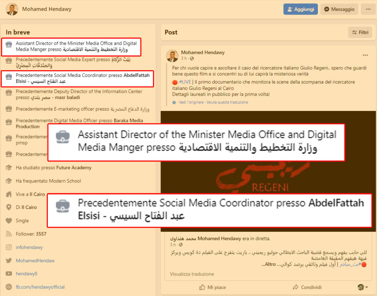Click the location pin icon beside Di Il Cairo
The width and height of the screenshot is (377, 296).
pos(8,207)
